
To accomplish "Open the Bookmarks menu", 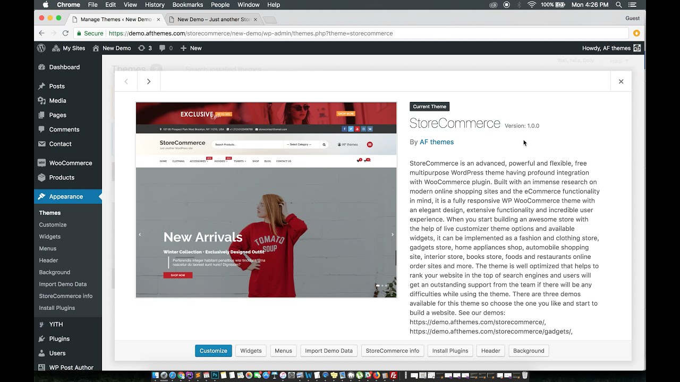I will [x=188, y=5].
